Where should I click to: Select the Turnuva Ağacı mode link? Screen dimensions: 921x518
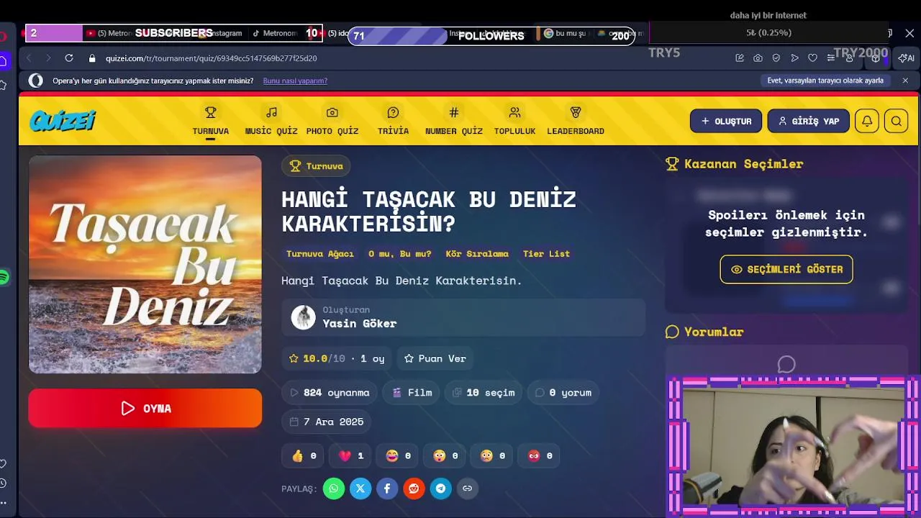320,254
